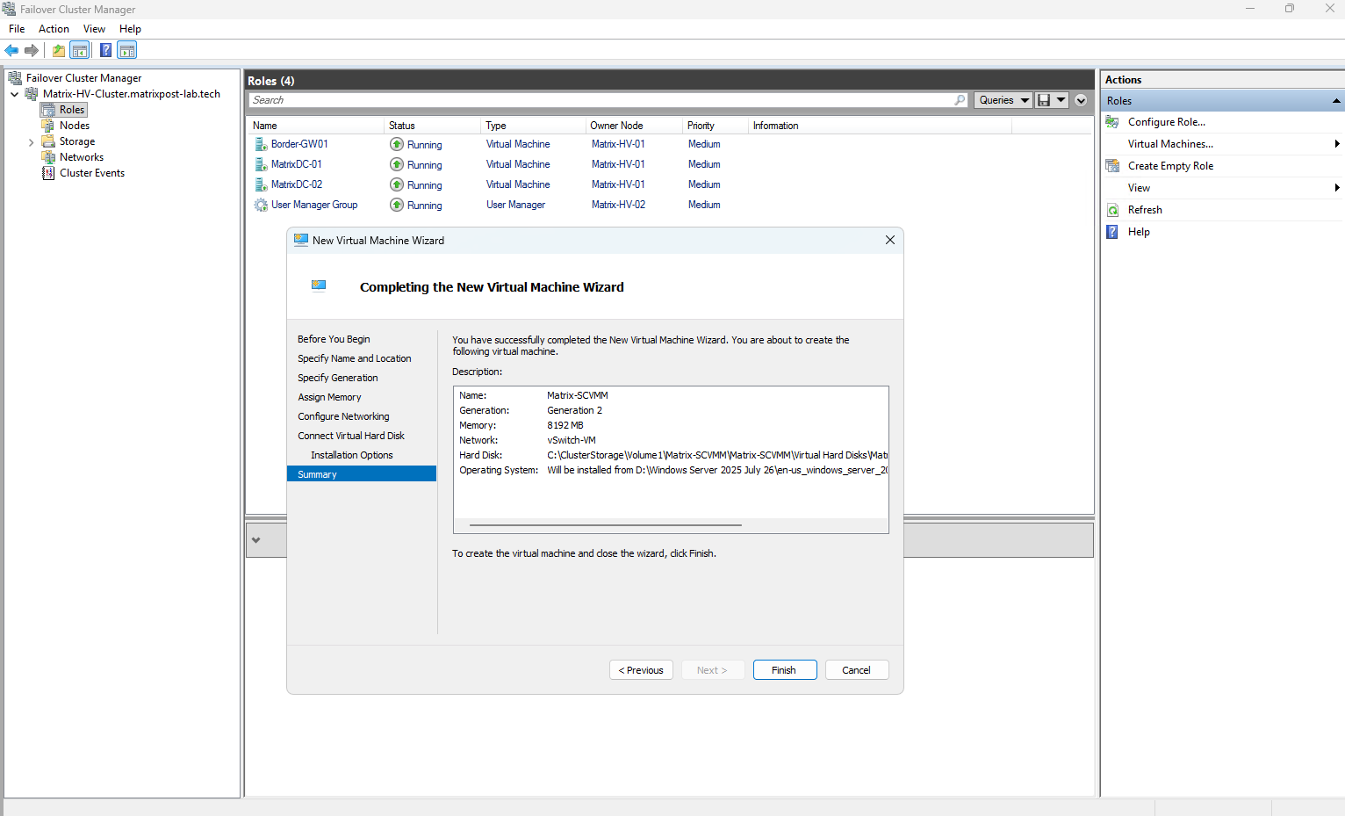The height and width of the screenshot is (816, 1345).
Task: Click the MatrixDC-01 virtual machine icon
Action: (261, 164)
